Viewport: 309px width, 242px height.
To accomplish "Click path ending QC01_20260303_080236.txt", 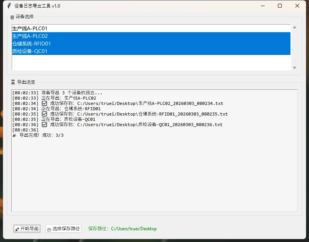I will point(150,125).
